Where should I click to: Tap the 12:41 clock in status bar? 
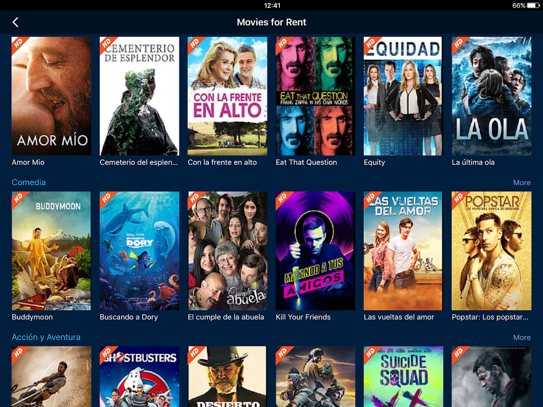[x=272, y=6]
